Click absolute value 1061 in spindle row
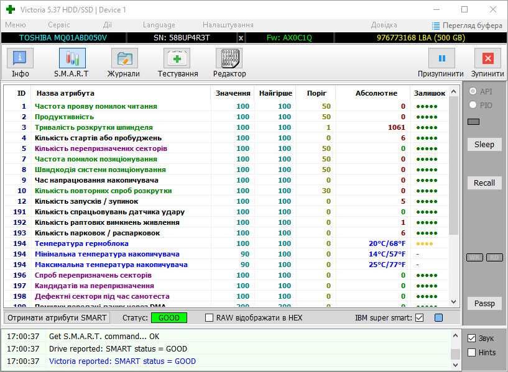The image size is (508, 372). (397, 127)
